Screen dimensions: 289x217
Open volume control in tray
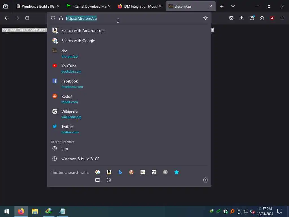[252, 211]
